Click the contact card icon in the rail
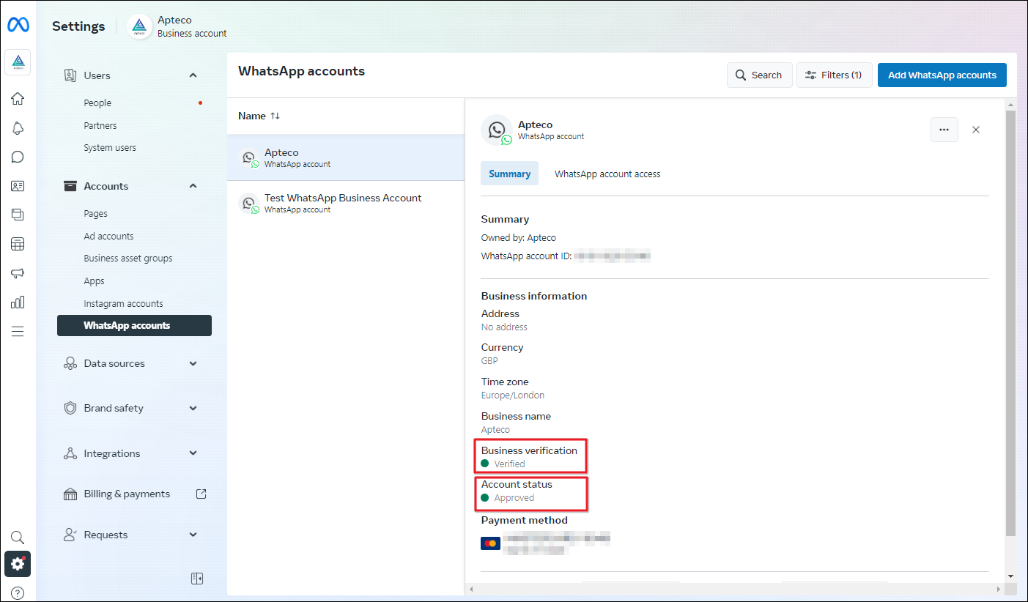Viewport: 1028px width, 602px height. [18, 186]
